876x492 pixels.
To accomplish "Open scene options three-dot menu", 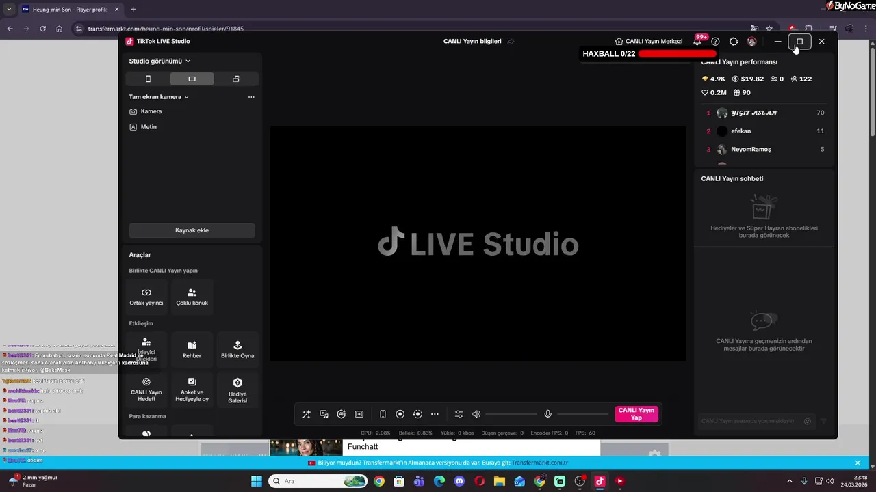I will 251,97.
